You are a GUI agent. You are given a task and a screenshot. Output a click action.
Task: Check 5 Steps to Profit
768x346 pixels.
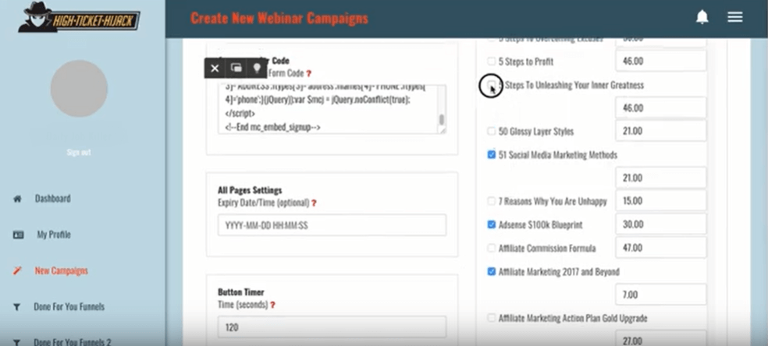(x=491, y=62)
